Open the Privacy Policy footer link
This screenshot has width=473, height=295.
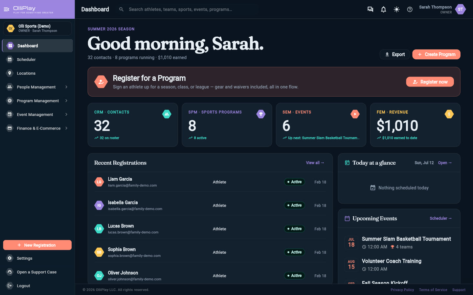click(x=402, y=290)
